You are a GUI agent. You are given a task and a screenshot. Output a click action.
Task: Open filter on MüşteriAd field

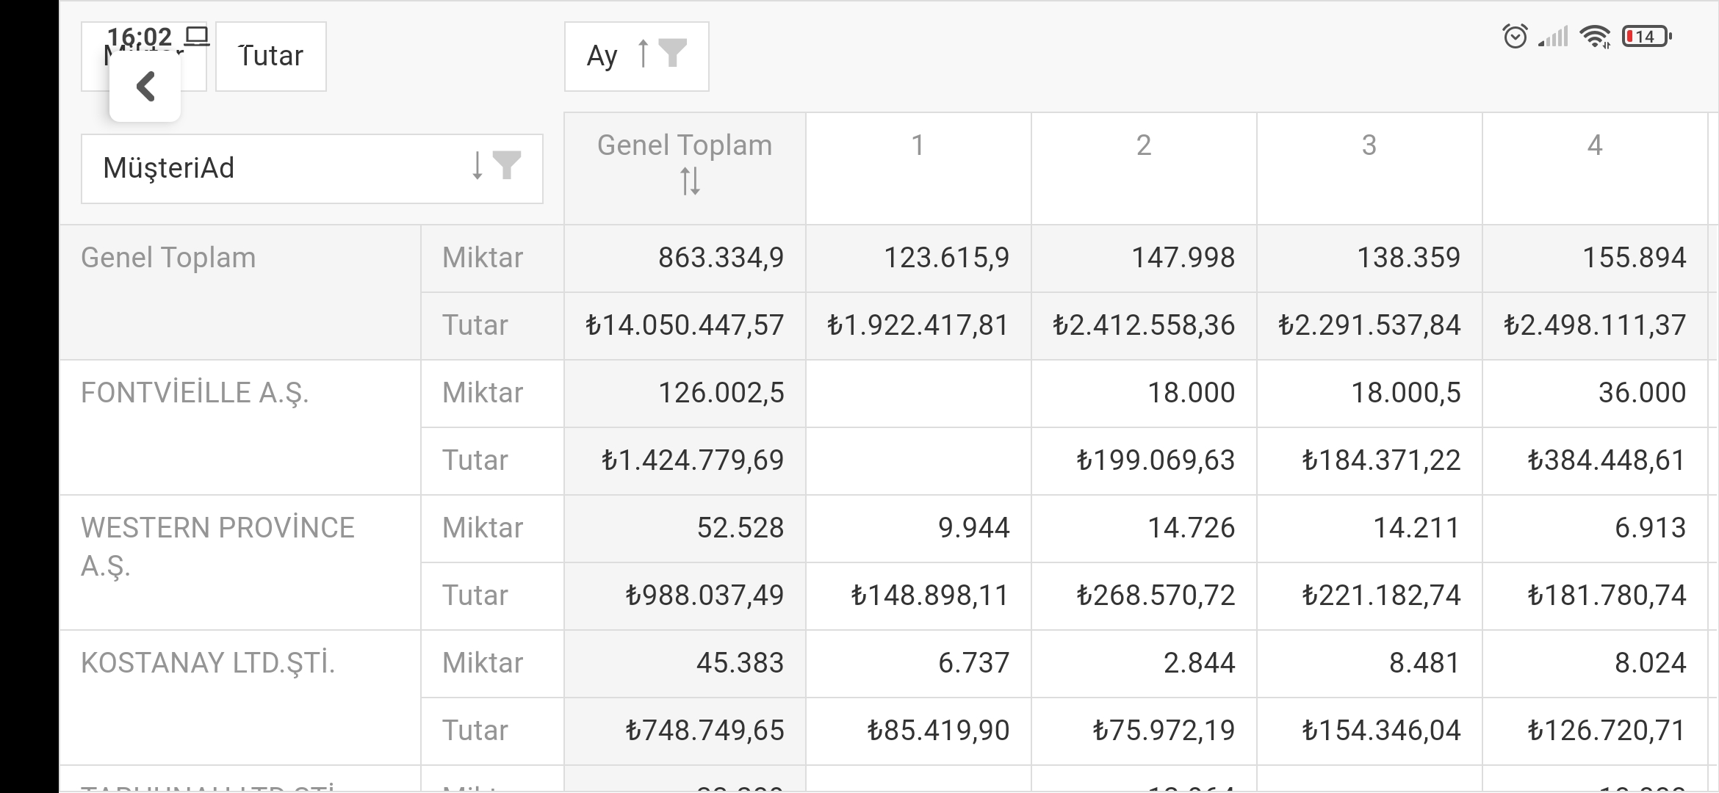[506, 165]
